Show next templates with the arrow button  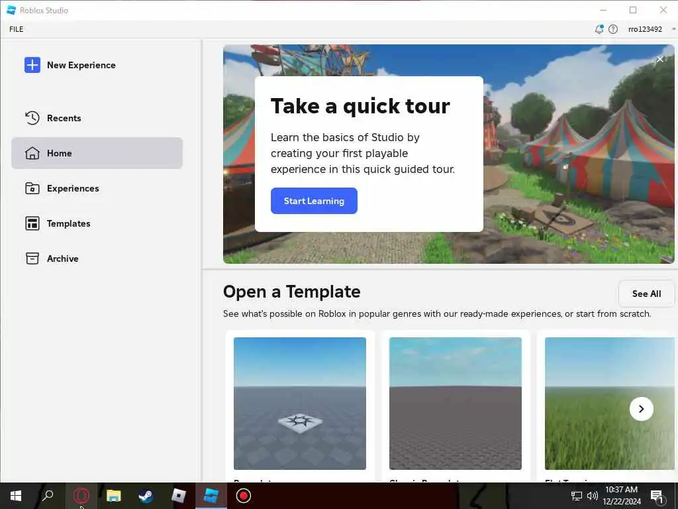pos(641,409)
